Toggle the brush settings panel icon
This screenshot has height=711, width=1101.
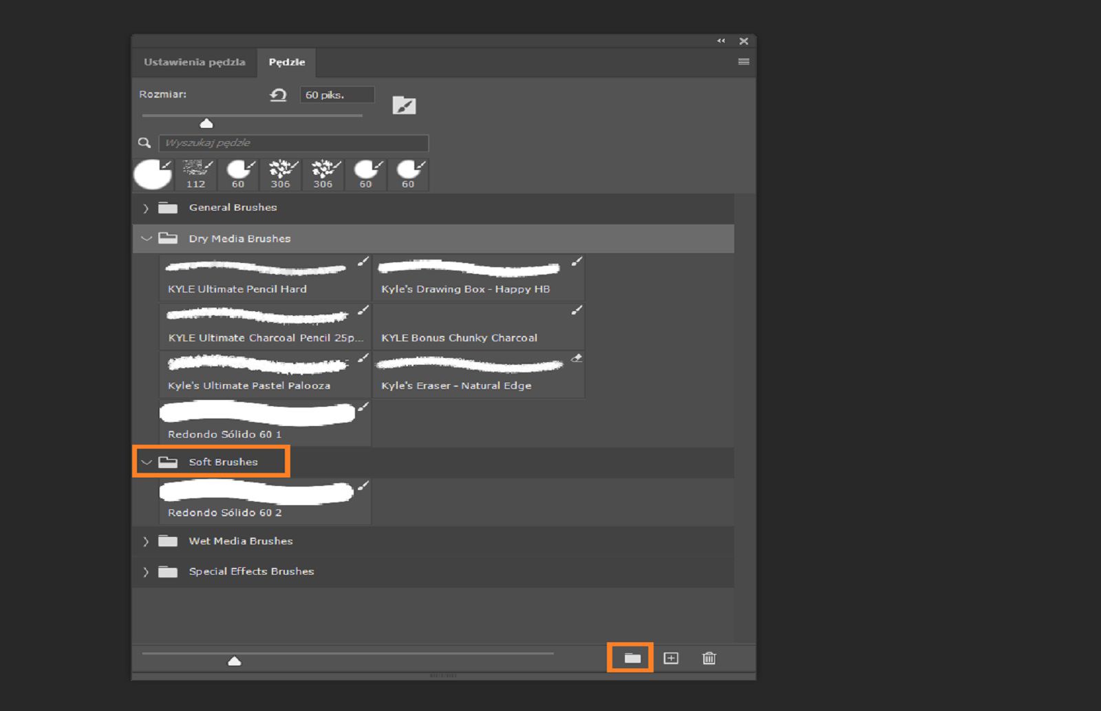(x=404, y=105)
